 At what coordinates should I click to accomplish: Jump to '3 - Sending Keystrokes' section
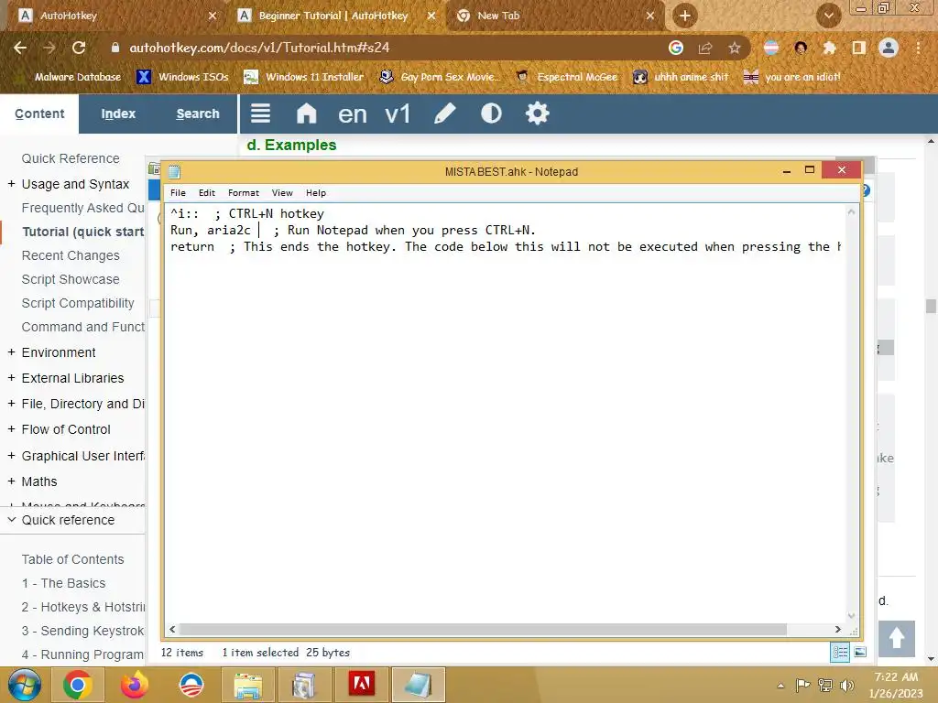[83, 631]
